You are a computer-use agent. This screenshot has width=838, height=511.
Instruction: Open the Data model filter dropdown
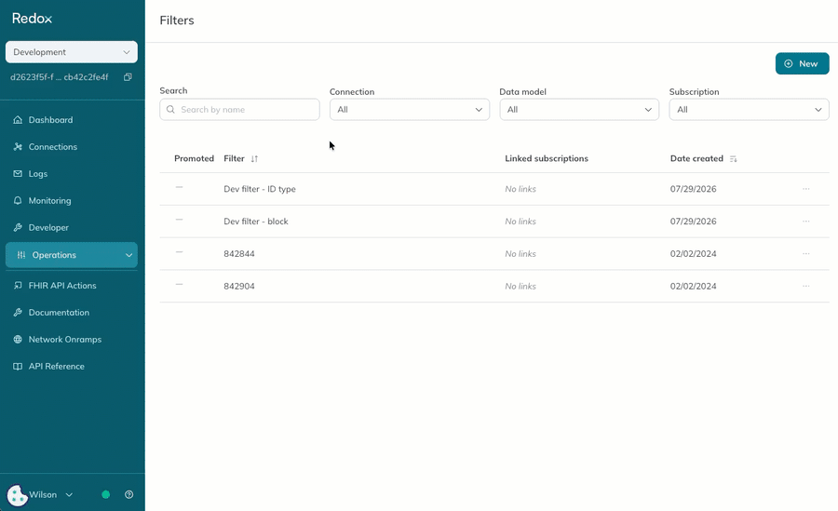(579, 110)
